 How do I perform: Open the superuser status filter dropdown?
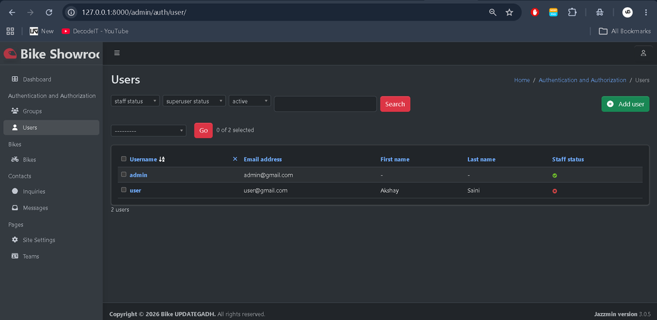point(194,101)
